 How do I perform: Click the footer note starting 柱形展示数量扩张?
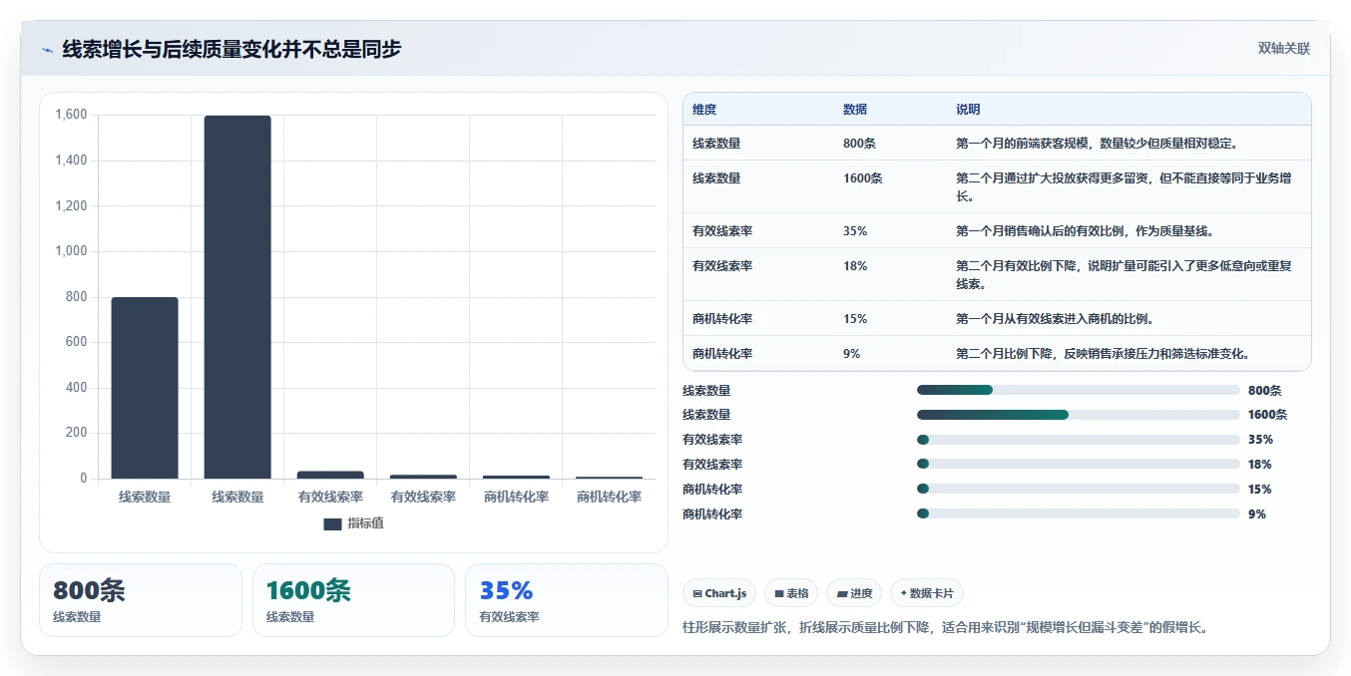[945, 628]
